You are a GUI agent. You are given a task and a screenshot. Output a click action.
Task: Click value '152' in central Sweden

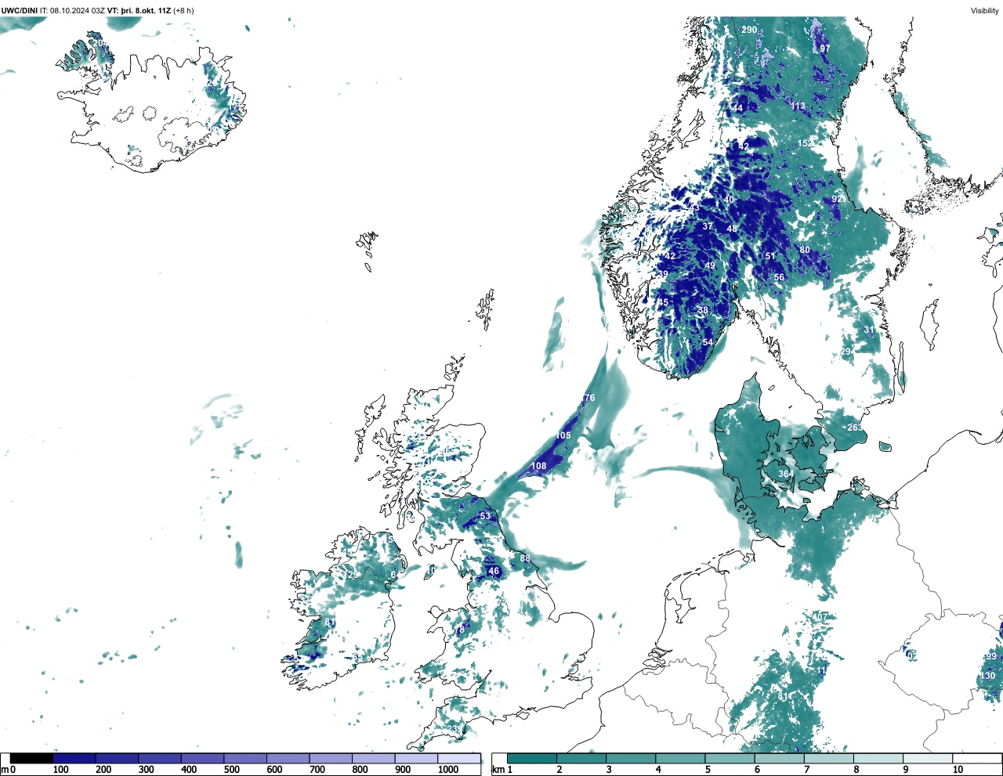pos(806,143)
